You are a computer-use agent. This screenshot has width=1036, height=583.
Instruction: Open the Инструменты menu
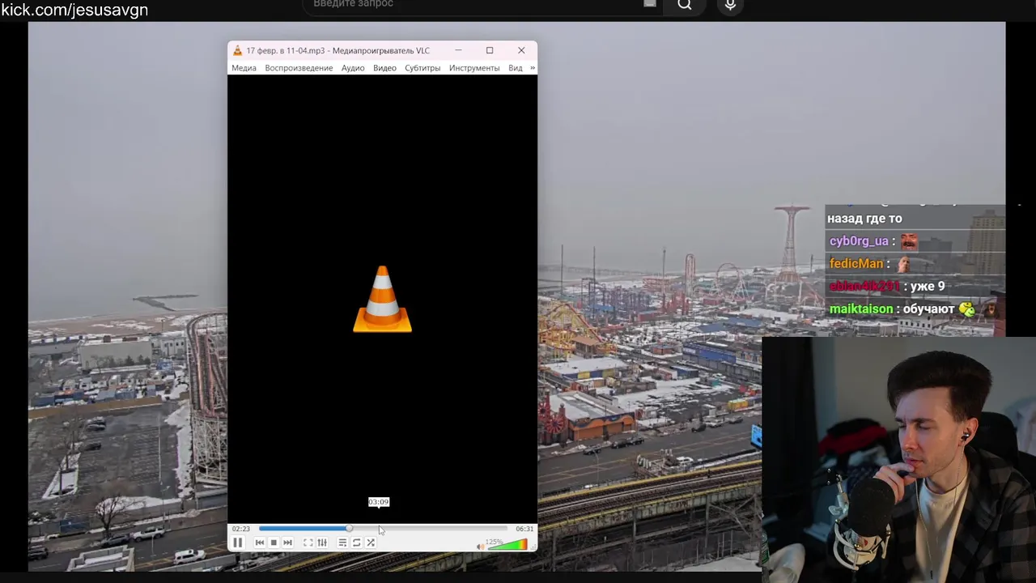(474, 68)
